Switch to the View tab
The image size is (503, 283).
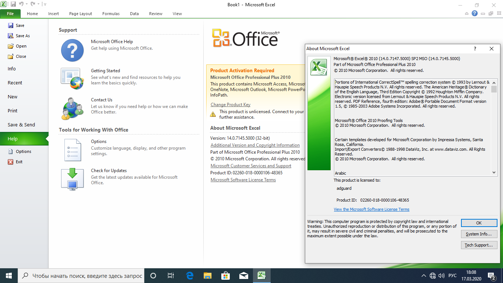pyautogui.click(x=177, y=14)
